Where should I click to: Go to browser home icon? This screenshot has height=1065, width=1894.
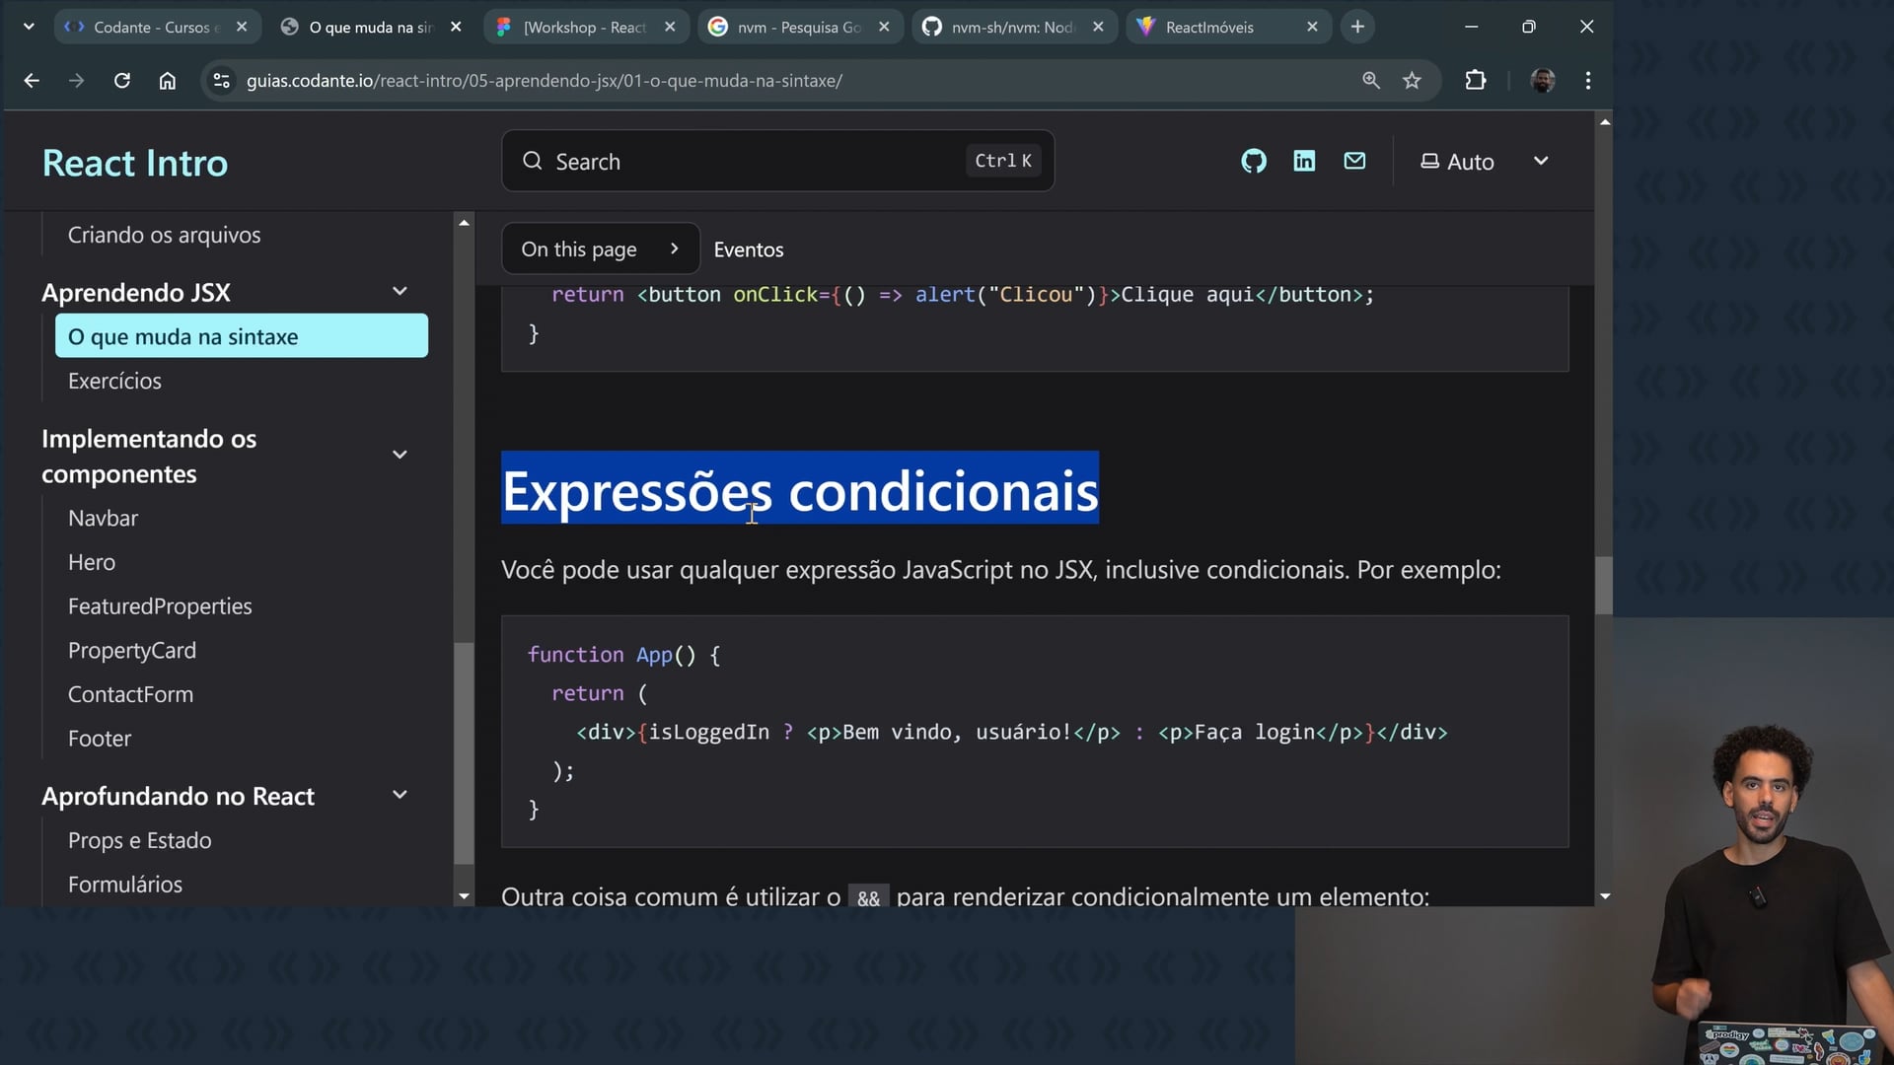(168, 81)
